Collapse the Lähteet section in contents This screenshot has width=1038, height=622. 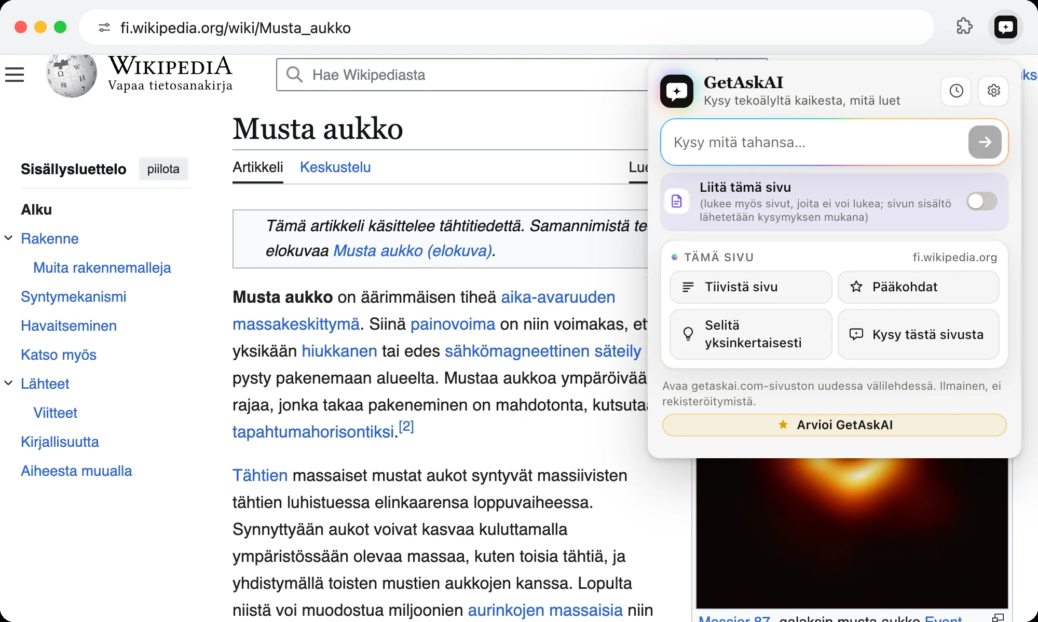tap(9, 383)
